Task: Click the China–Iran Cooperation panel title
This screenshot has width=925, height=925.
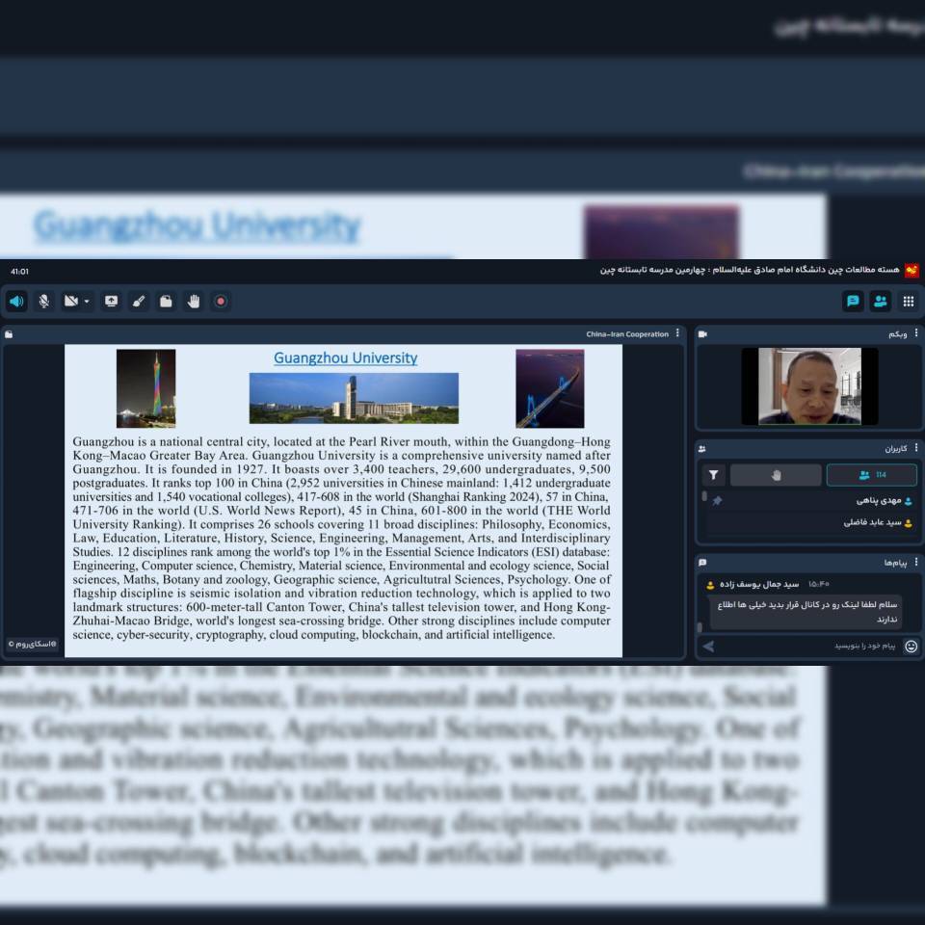Action: (x=627, y=334)
